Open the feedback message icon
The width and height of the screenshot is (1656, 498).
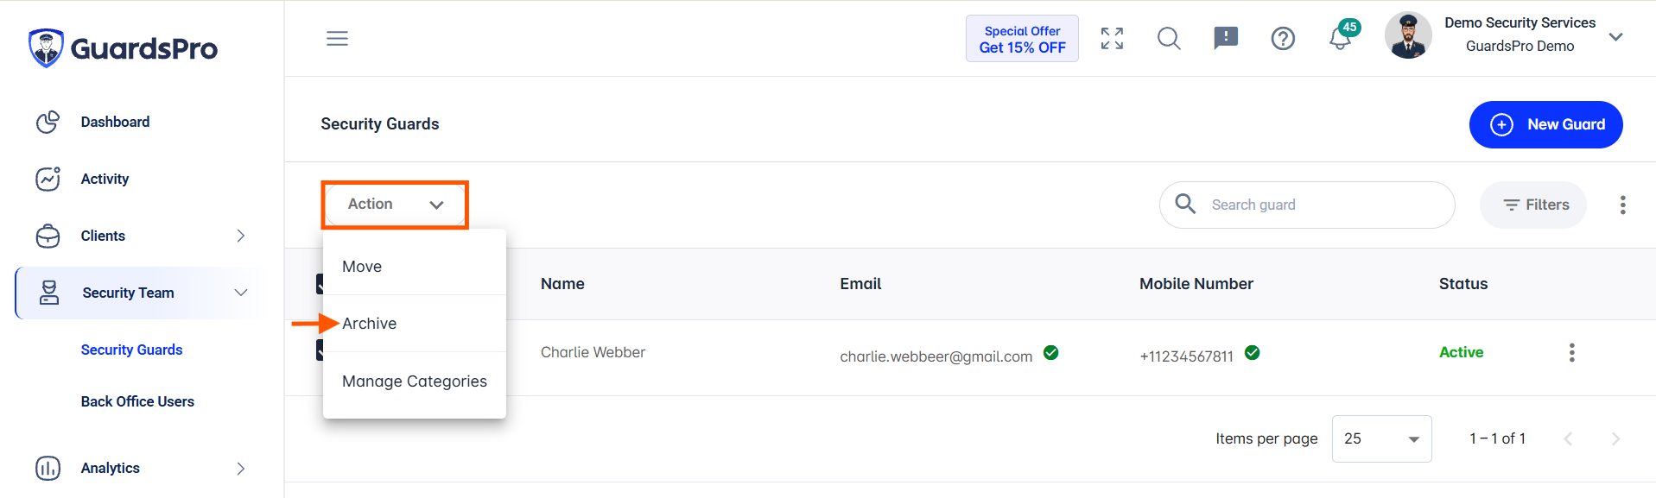pyautogui.click(x=1226, y=39)
